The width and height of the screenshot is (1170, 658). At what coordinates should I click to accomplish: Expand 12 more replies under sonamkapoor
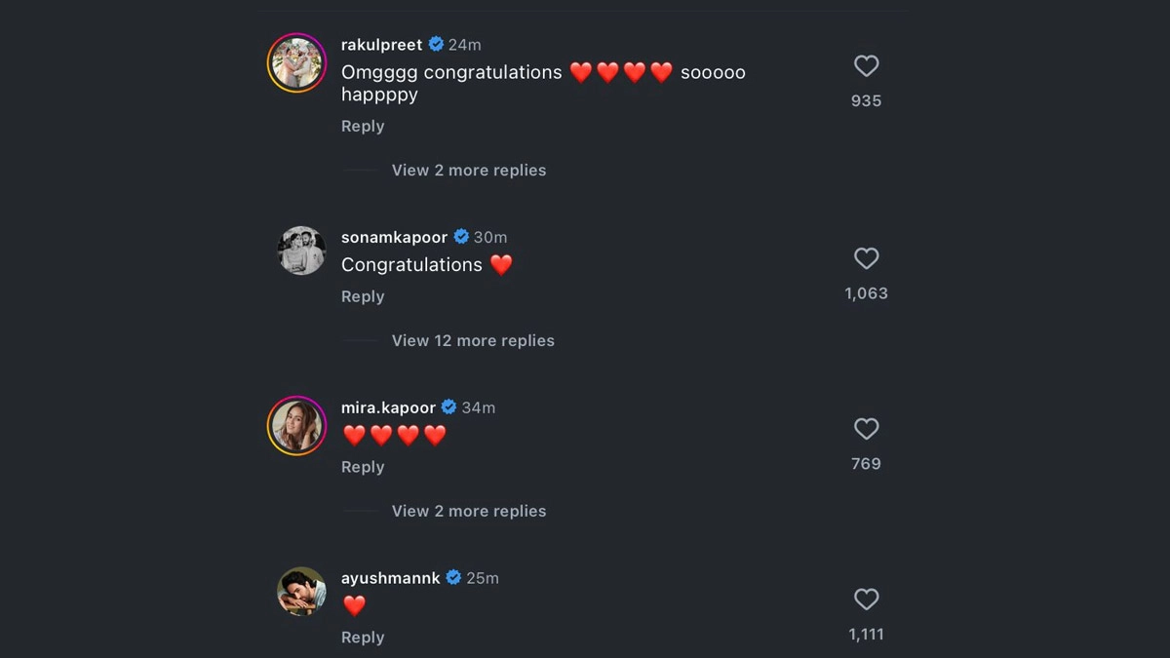pyautogui.click(x=473, y=341)
